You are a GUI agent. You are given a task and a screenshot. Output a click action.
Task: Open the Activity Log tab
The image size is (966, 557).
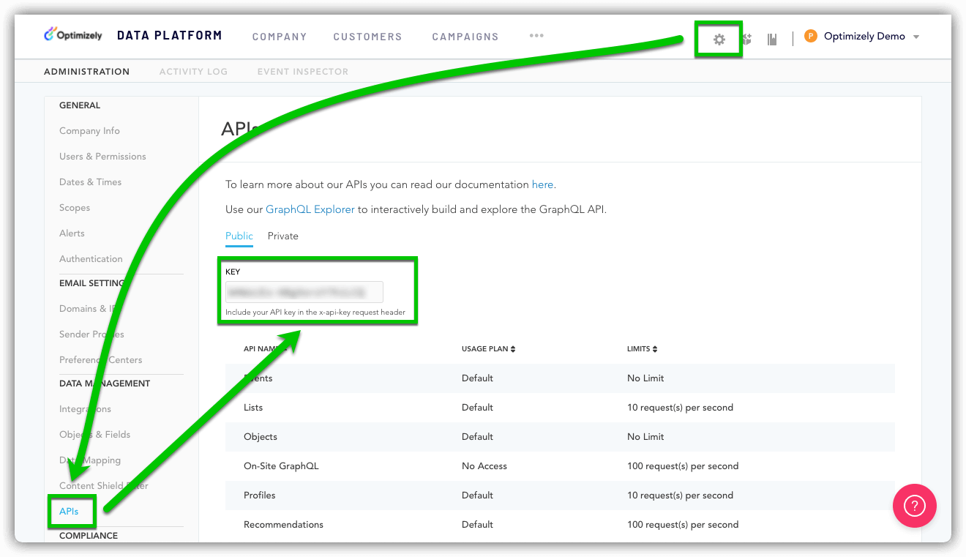pos(193,72)
